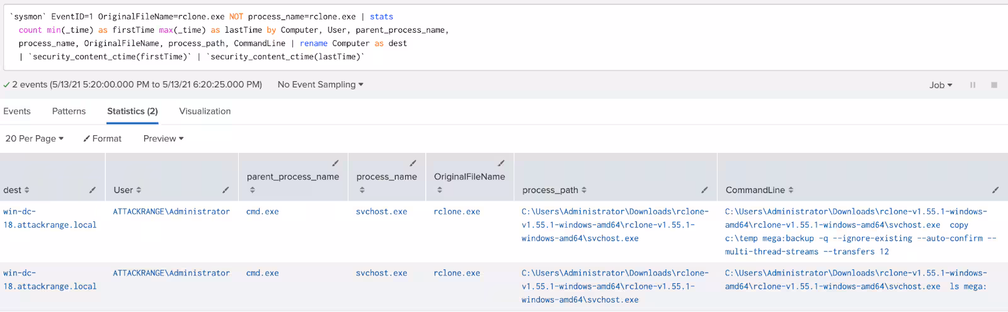1008x312 pixels.
Task: Switch to the Patterns tab
Action: [69, 111]
